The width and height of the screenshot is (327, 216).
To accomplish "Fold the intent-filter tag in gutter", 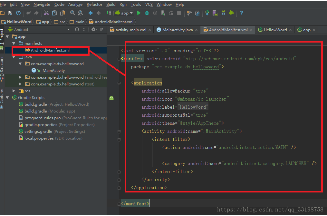I will 119,139.
